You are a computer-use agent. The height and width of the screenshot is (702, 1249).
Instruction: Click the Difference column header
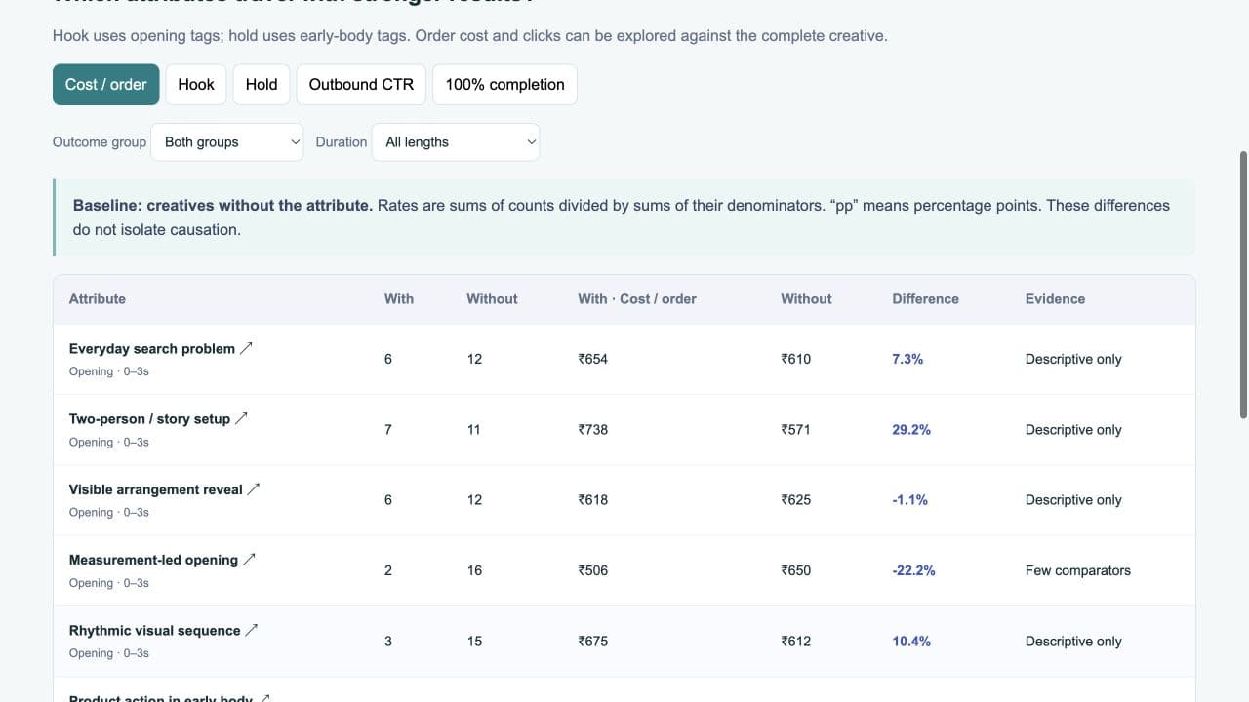pyautogui.click(x=925, y=299)
